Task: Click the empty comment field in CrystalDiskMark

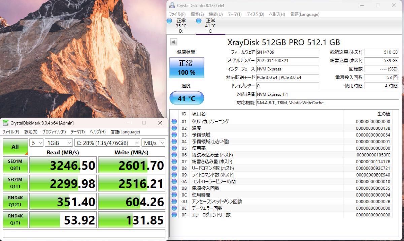Action: pyautogui.click(x=84, y=234)
